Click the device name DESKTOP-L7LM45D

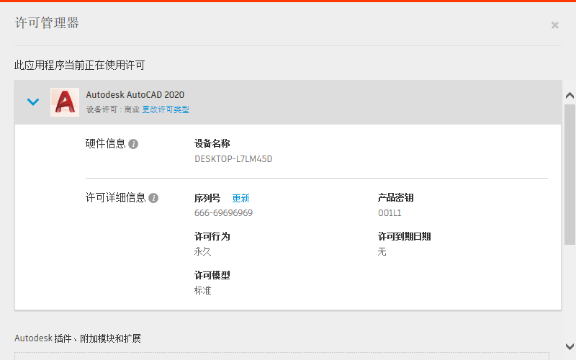233,159
